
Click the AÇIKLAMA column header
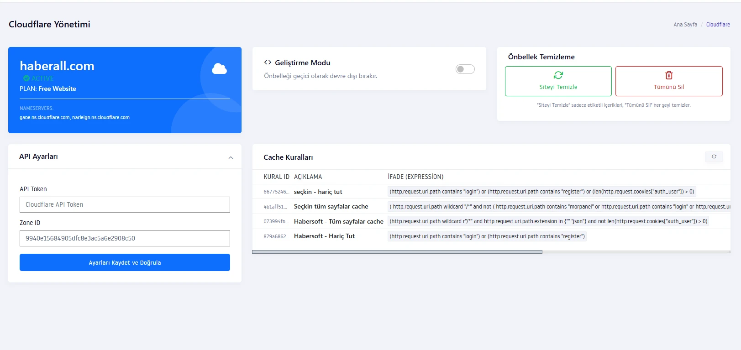pyautogui.click(x=308, y=177)
